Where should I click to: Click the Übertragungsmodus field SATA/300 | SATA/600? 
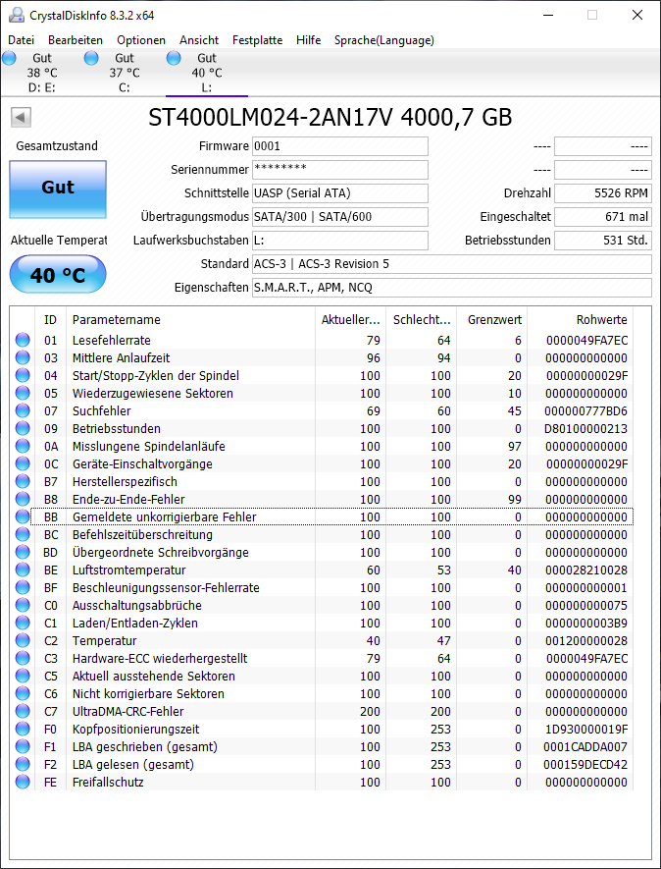tap(340, 217)
